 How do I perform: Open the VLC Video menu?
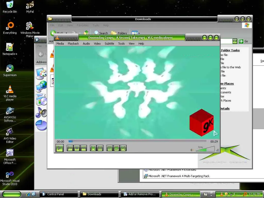tap(97, 44)
